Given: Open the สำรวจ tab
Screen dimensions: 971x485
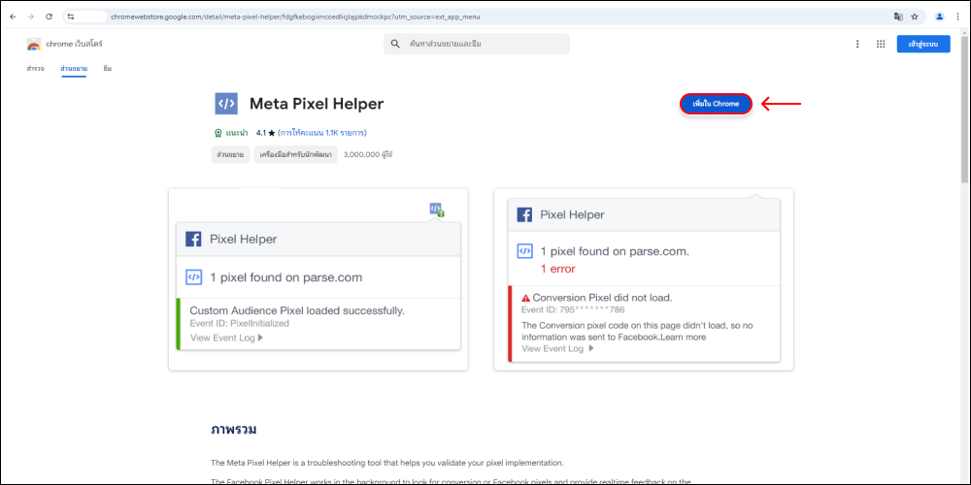Looking at the screenshot, I should point(35,68).
